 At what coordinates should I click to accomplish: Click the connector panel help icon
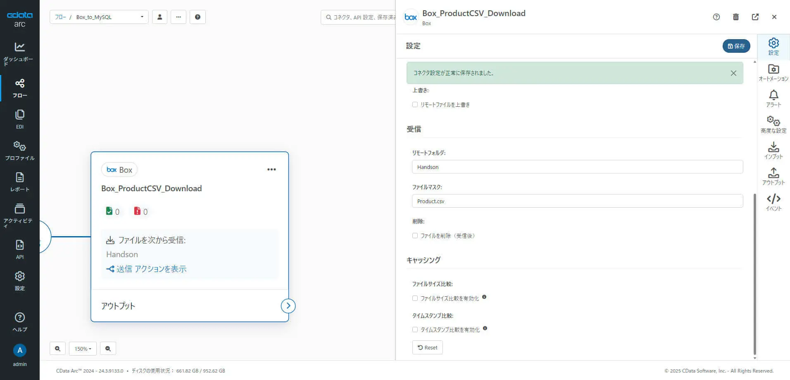[716, 17]
